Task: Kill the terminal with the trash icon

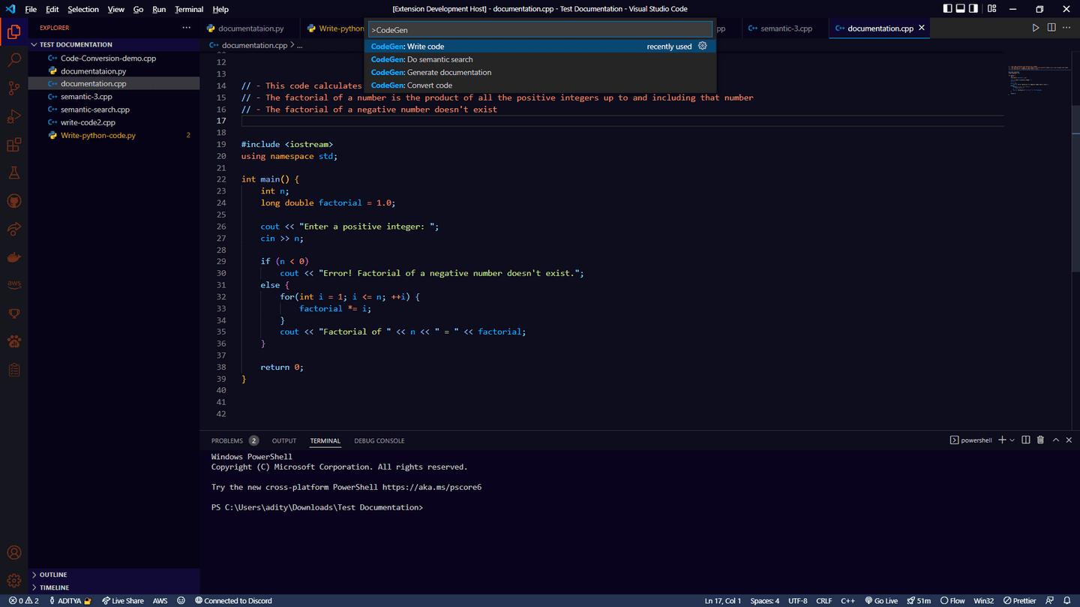Action: (1040, 440)
